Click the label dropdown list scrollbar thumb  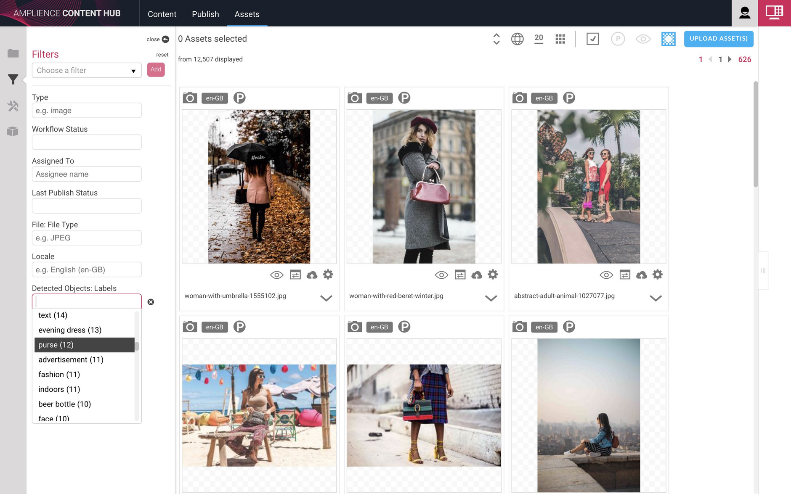137,346
